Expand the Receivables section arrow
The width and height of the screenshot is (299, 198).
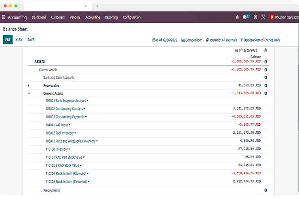point(29,85)
